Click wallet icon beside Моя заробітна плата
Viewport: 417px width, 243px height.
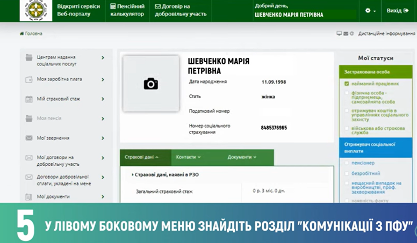(29, 79)
